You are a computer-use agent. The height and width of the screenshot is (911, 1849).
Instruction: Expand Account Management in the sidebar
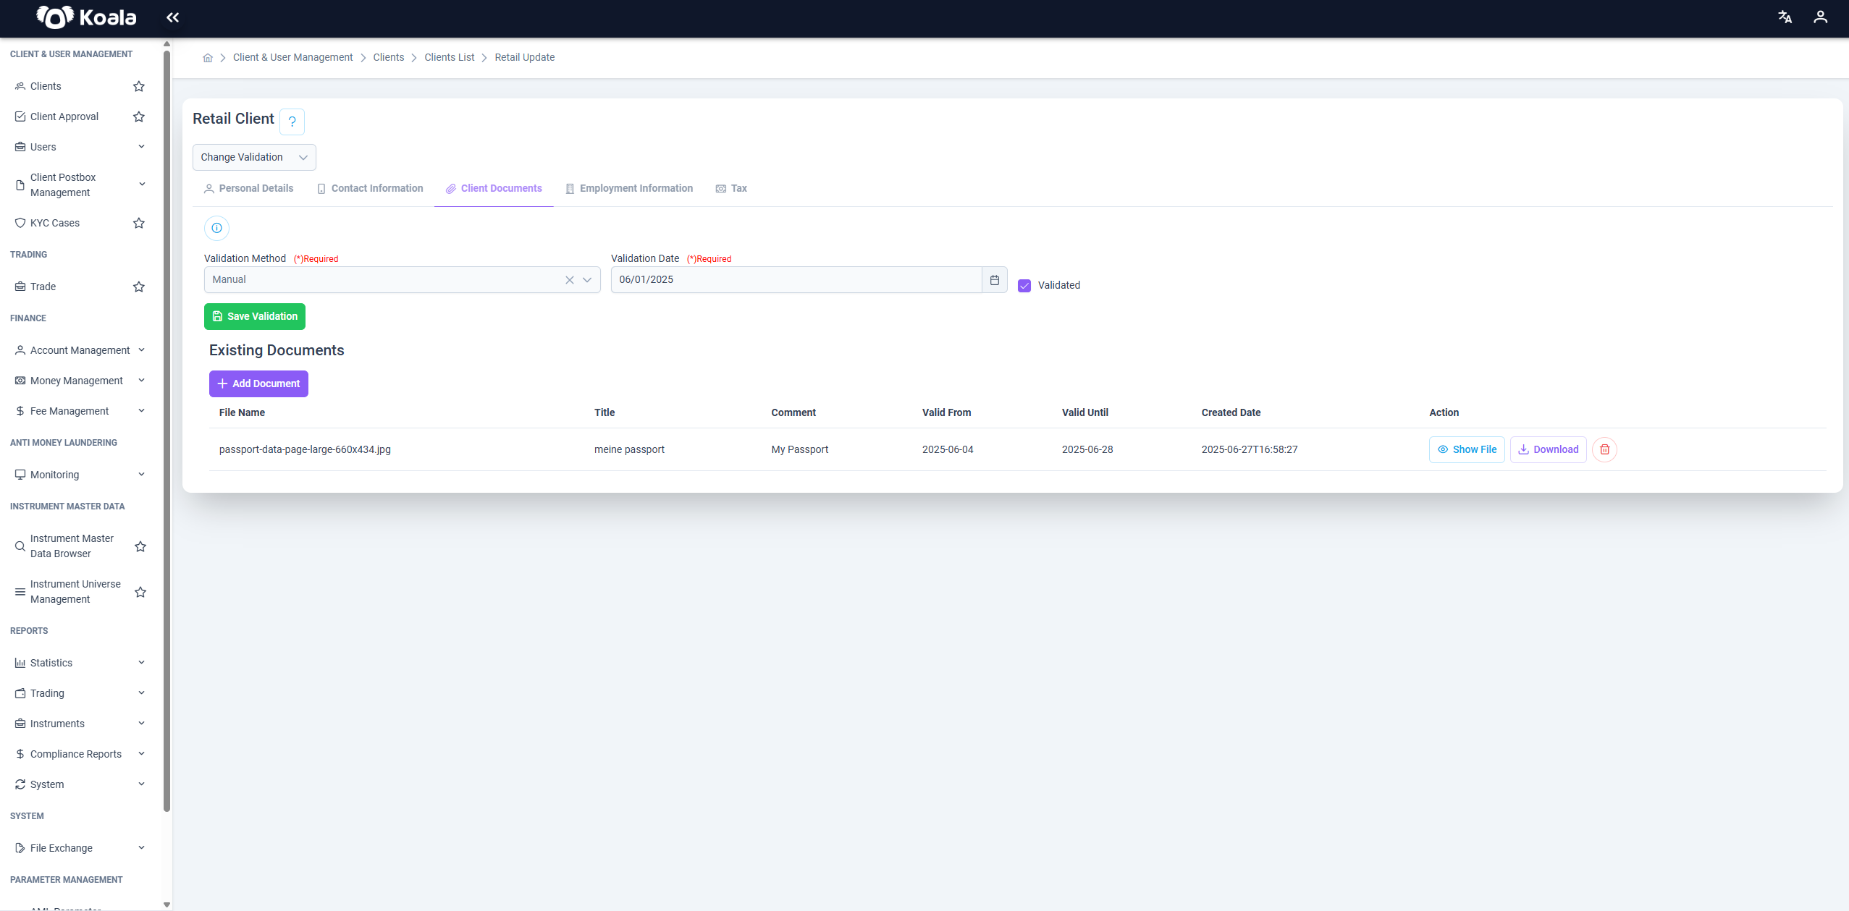(x=80, y=350)
